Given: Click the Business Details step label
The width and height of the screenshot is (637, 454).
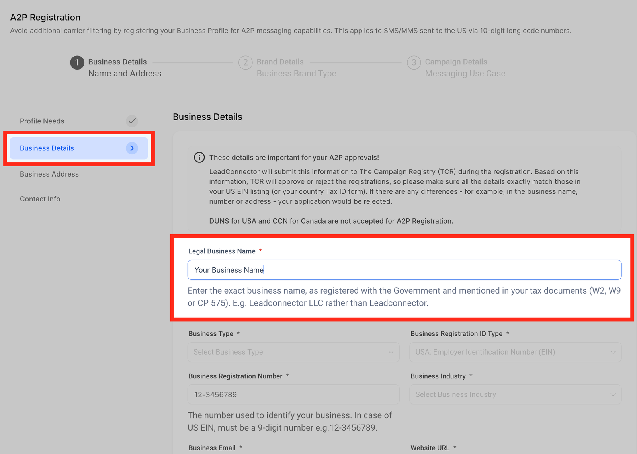Looking at the screenshot, I should 117,62.
